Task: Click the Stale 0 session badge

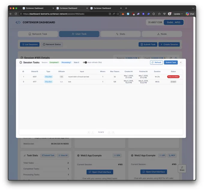Action: (x=76, y=63)
